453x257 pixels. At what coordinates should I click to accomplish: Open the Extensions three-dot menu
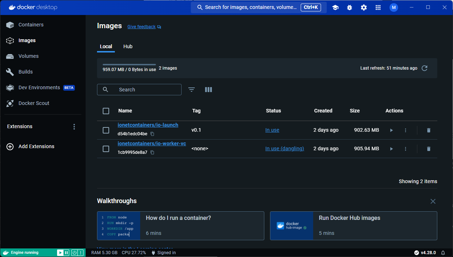click(x=74, y=127)
